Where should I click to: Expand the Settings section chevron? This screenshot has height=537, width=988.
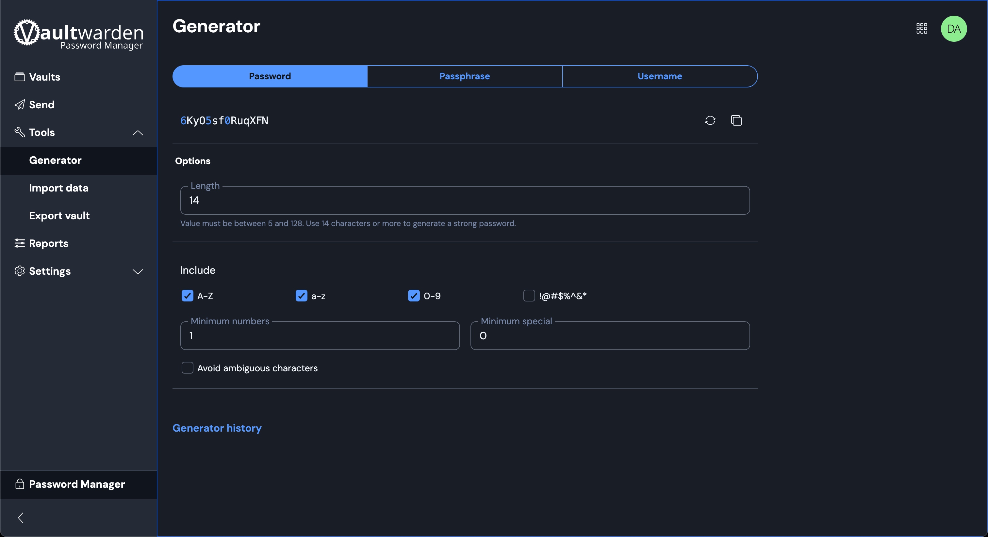[x=138, y=271]
